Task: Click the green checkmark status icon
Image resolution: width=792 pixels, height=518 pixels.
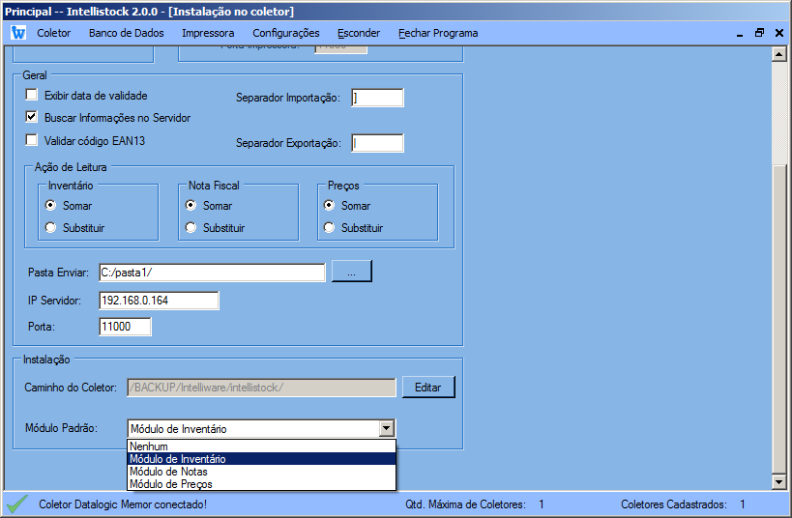Action: (x=17, y=504)
